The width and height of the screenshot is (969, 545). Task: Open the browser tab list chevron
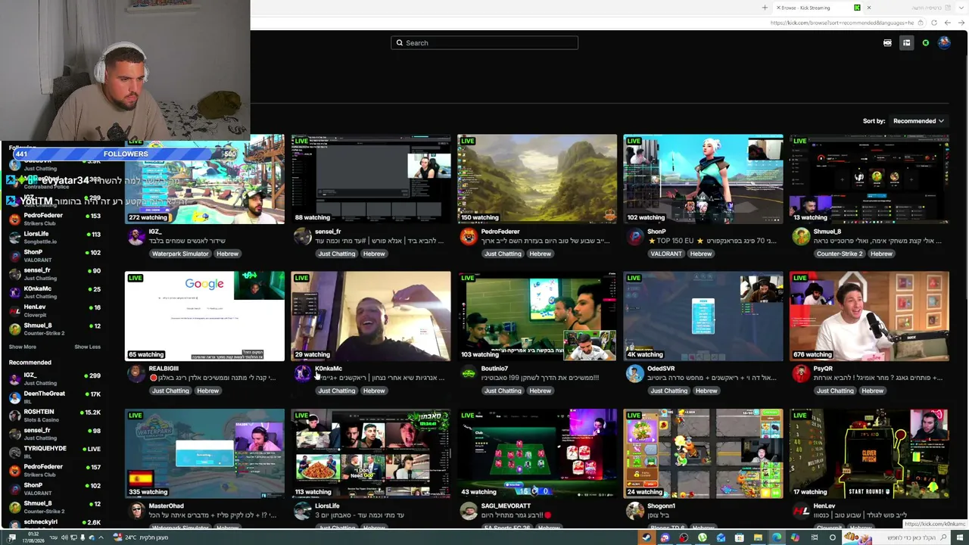pyautogui.click(x=962, y=8)
